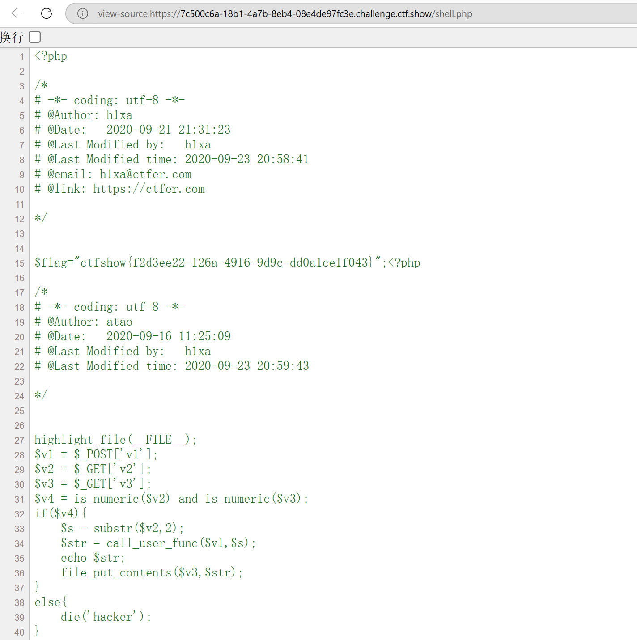Click the h1xa@ctfer.com email text

[145, 174]
